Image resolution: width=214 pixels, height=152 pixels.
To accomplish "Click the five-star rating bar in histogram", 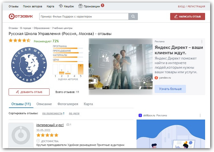I will click(80, 69).
